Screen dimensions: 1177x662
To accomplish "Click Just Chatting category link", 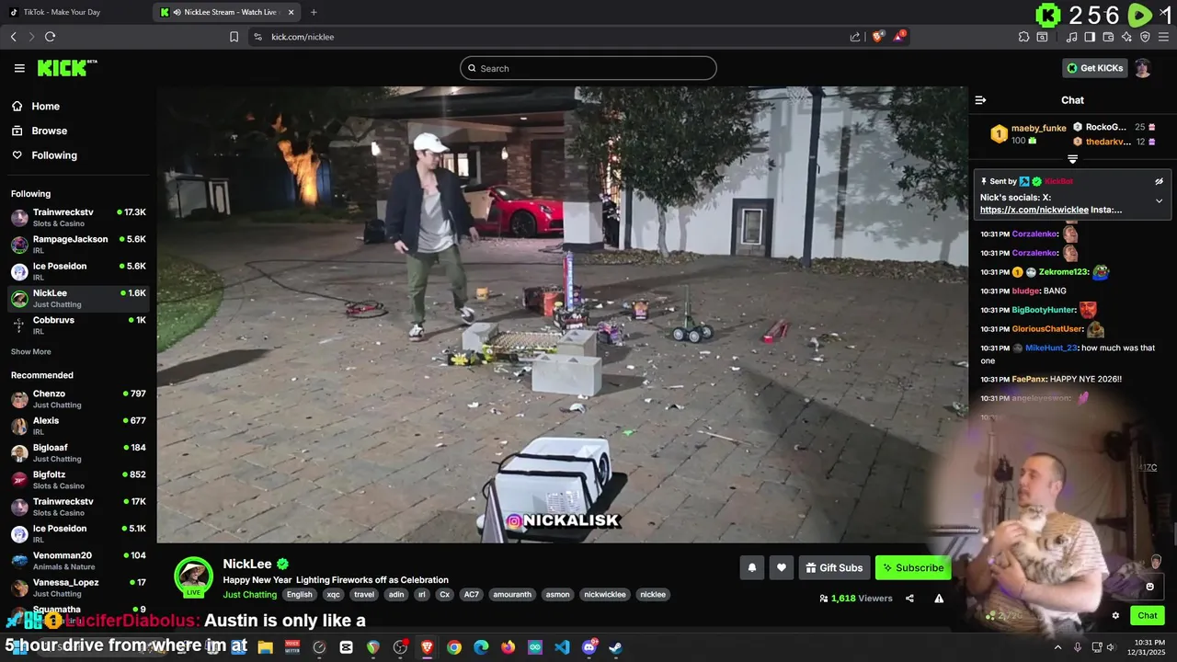I will tap(249, 595).
